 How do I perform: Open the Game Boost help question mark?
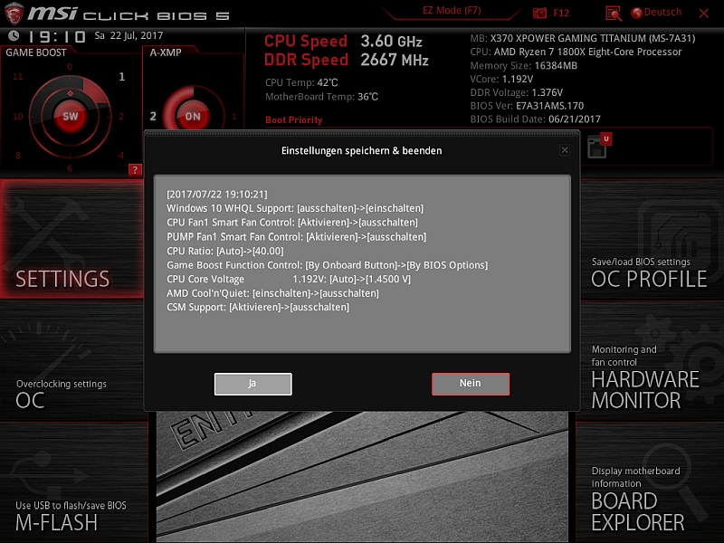(135, 170)
